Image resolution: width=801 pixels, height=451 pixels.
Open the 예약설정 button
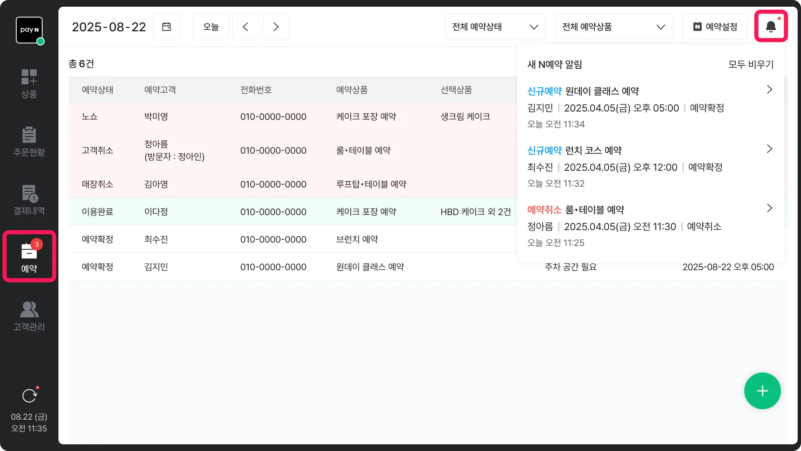pyautogui.click(x=715, y=27)
